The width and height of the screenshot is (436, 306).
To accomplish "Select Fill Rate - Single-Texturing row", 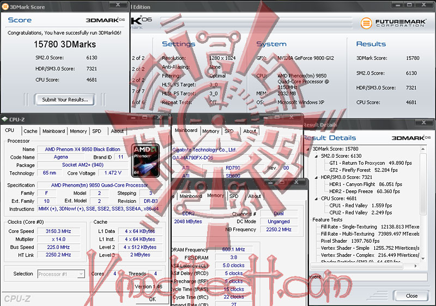I will coord(370,227).
